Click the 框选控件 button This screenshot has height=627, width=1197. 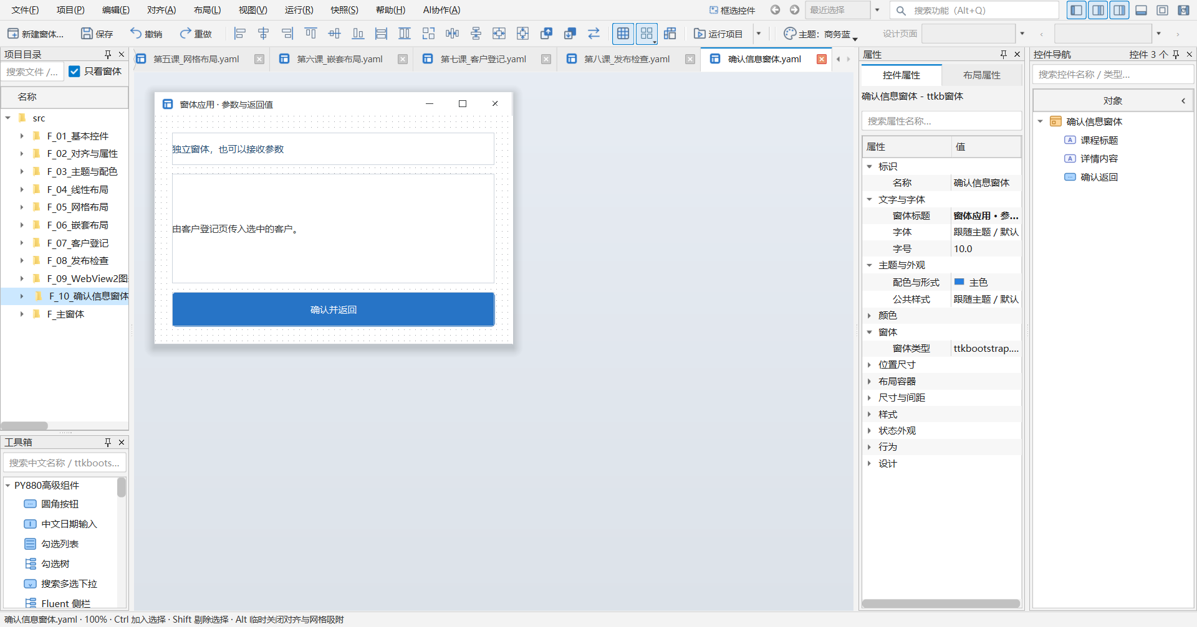(732, 10)
